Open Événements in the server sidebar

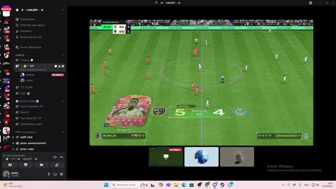click(28, 19)
